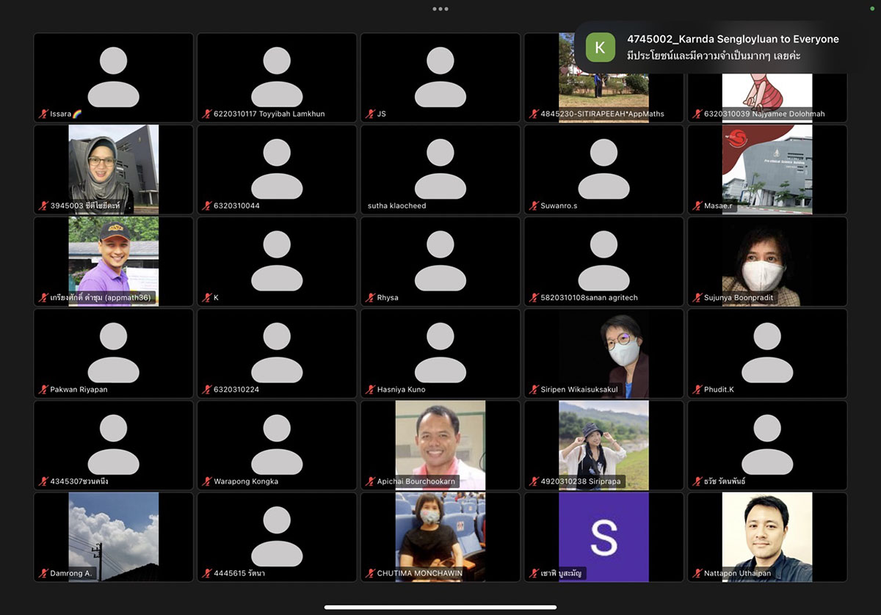Screen dimensions: 881x615
Task: Click muted mic icon beside Sujunya Boonpradit
Action: tap(698, 298)
